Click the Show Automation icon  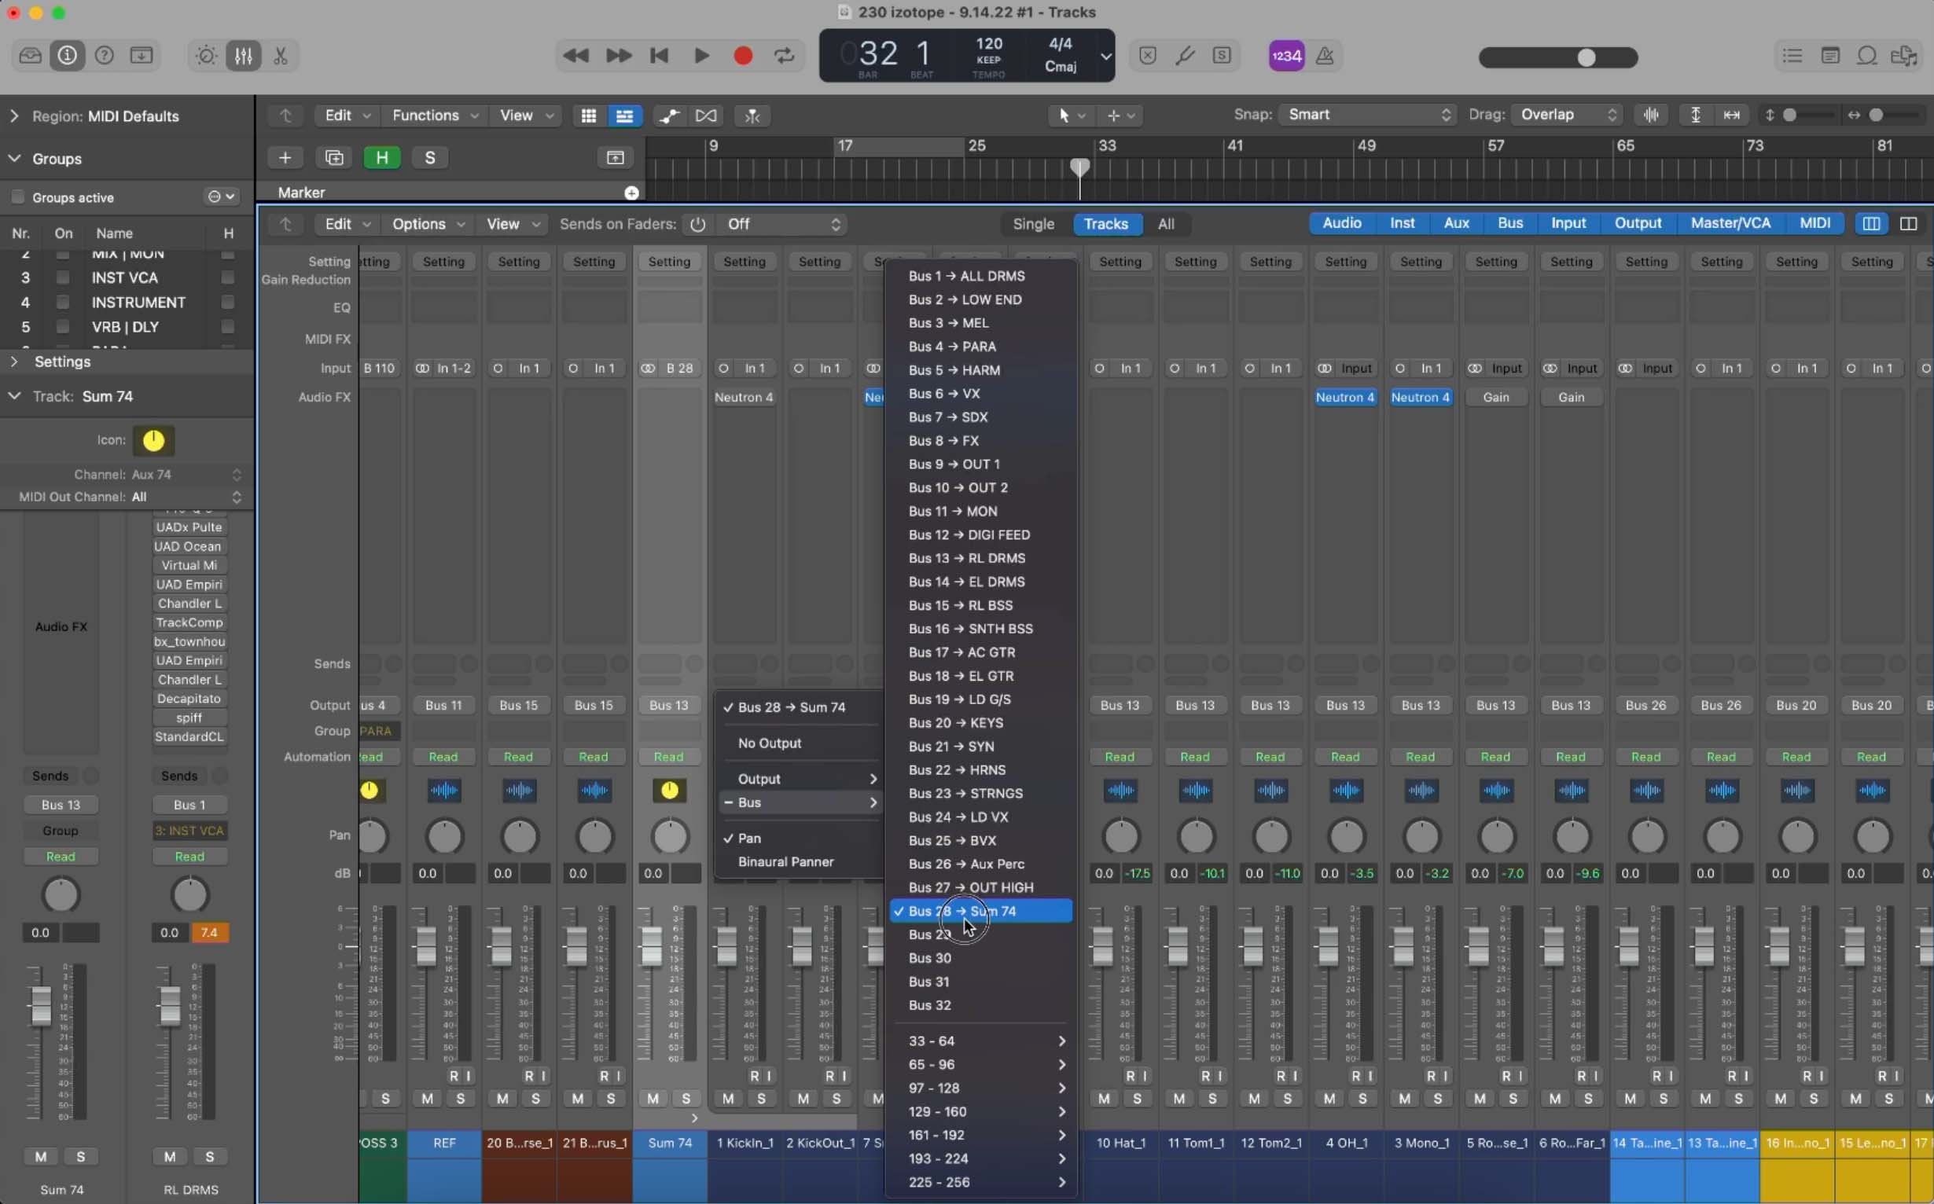(669, 116)
